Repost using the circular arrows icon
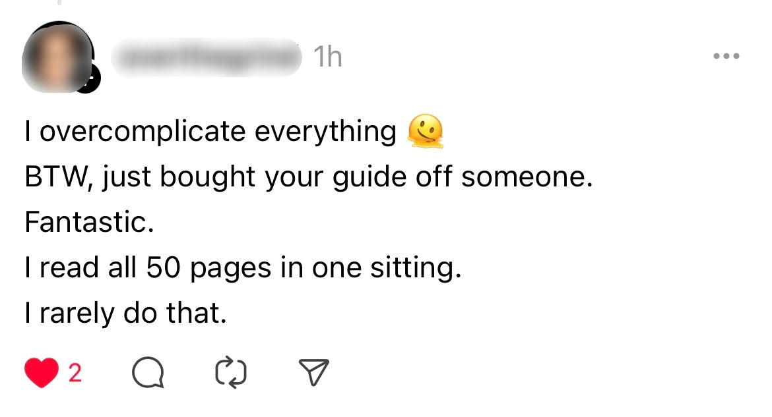772x417 pixels. 231,374
